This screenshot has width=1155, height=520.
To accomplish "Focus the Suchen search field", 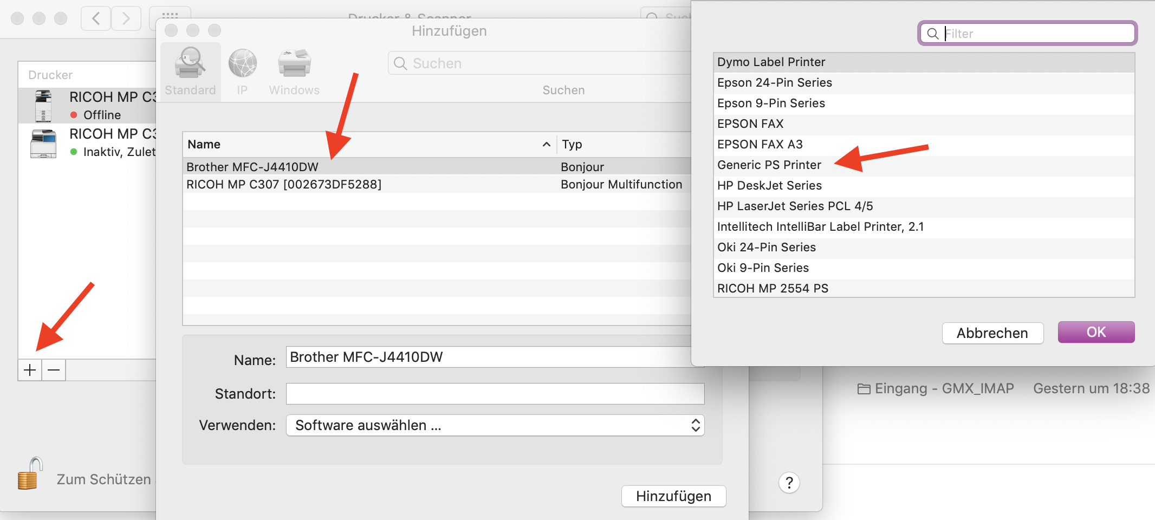I will coord(540,63).
